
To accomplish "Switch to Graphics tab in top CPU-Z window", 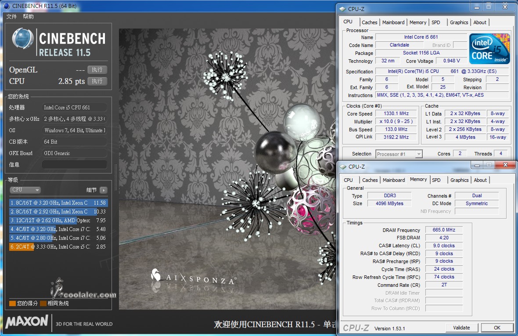I will 459,22.
